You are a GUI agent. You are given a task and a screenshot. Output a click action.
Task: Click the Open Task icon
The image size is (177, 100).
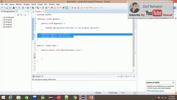click(55, 8)
